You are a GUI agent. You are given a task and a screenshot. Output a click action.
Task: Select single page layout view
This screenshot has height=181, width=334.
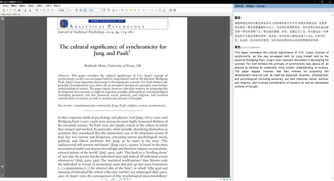(221, 179)
